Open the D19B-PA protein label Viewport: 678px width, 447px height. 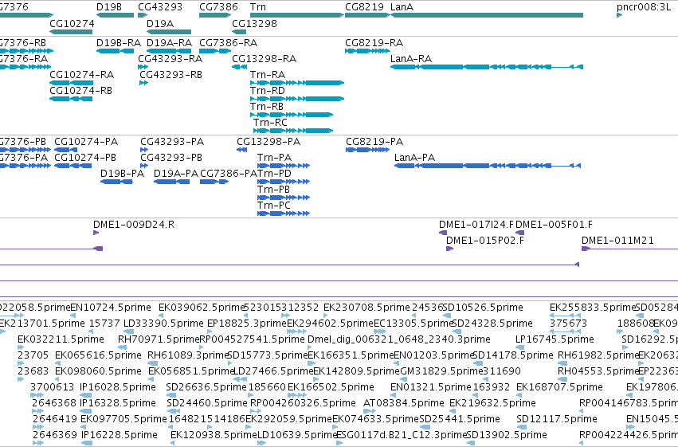[123, 174]
